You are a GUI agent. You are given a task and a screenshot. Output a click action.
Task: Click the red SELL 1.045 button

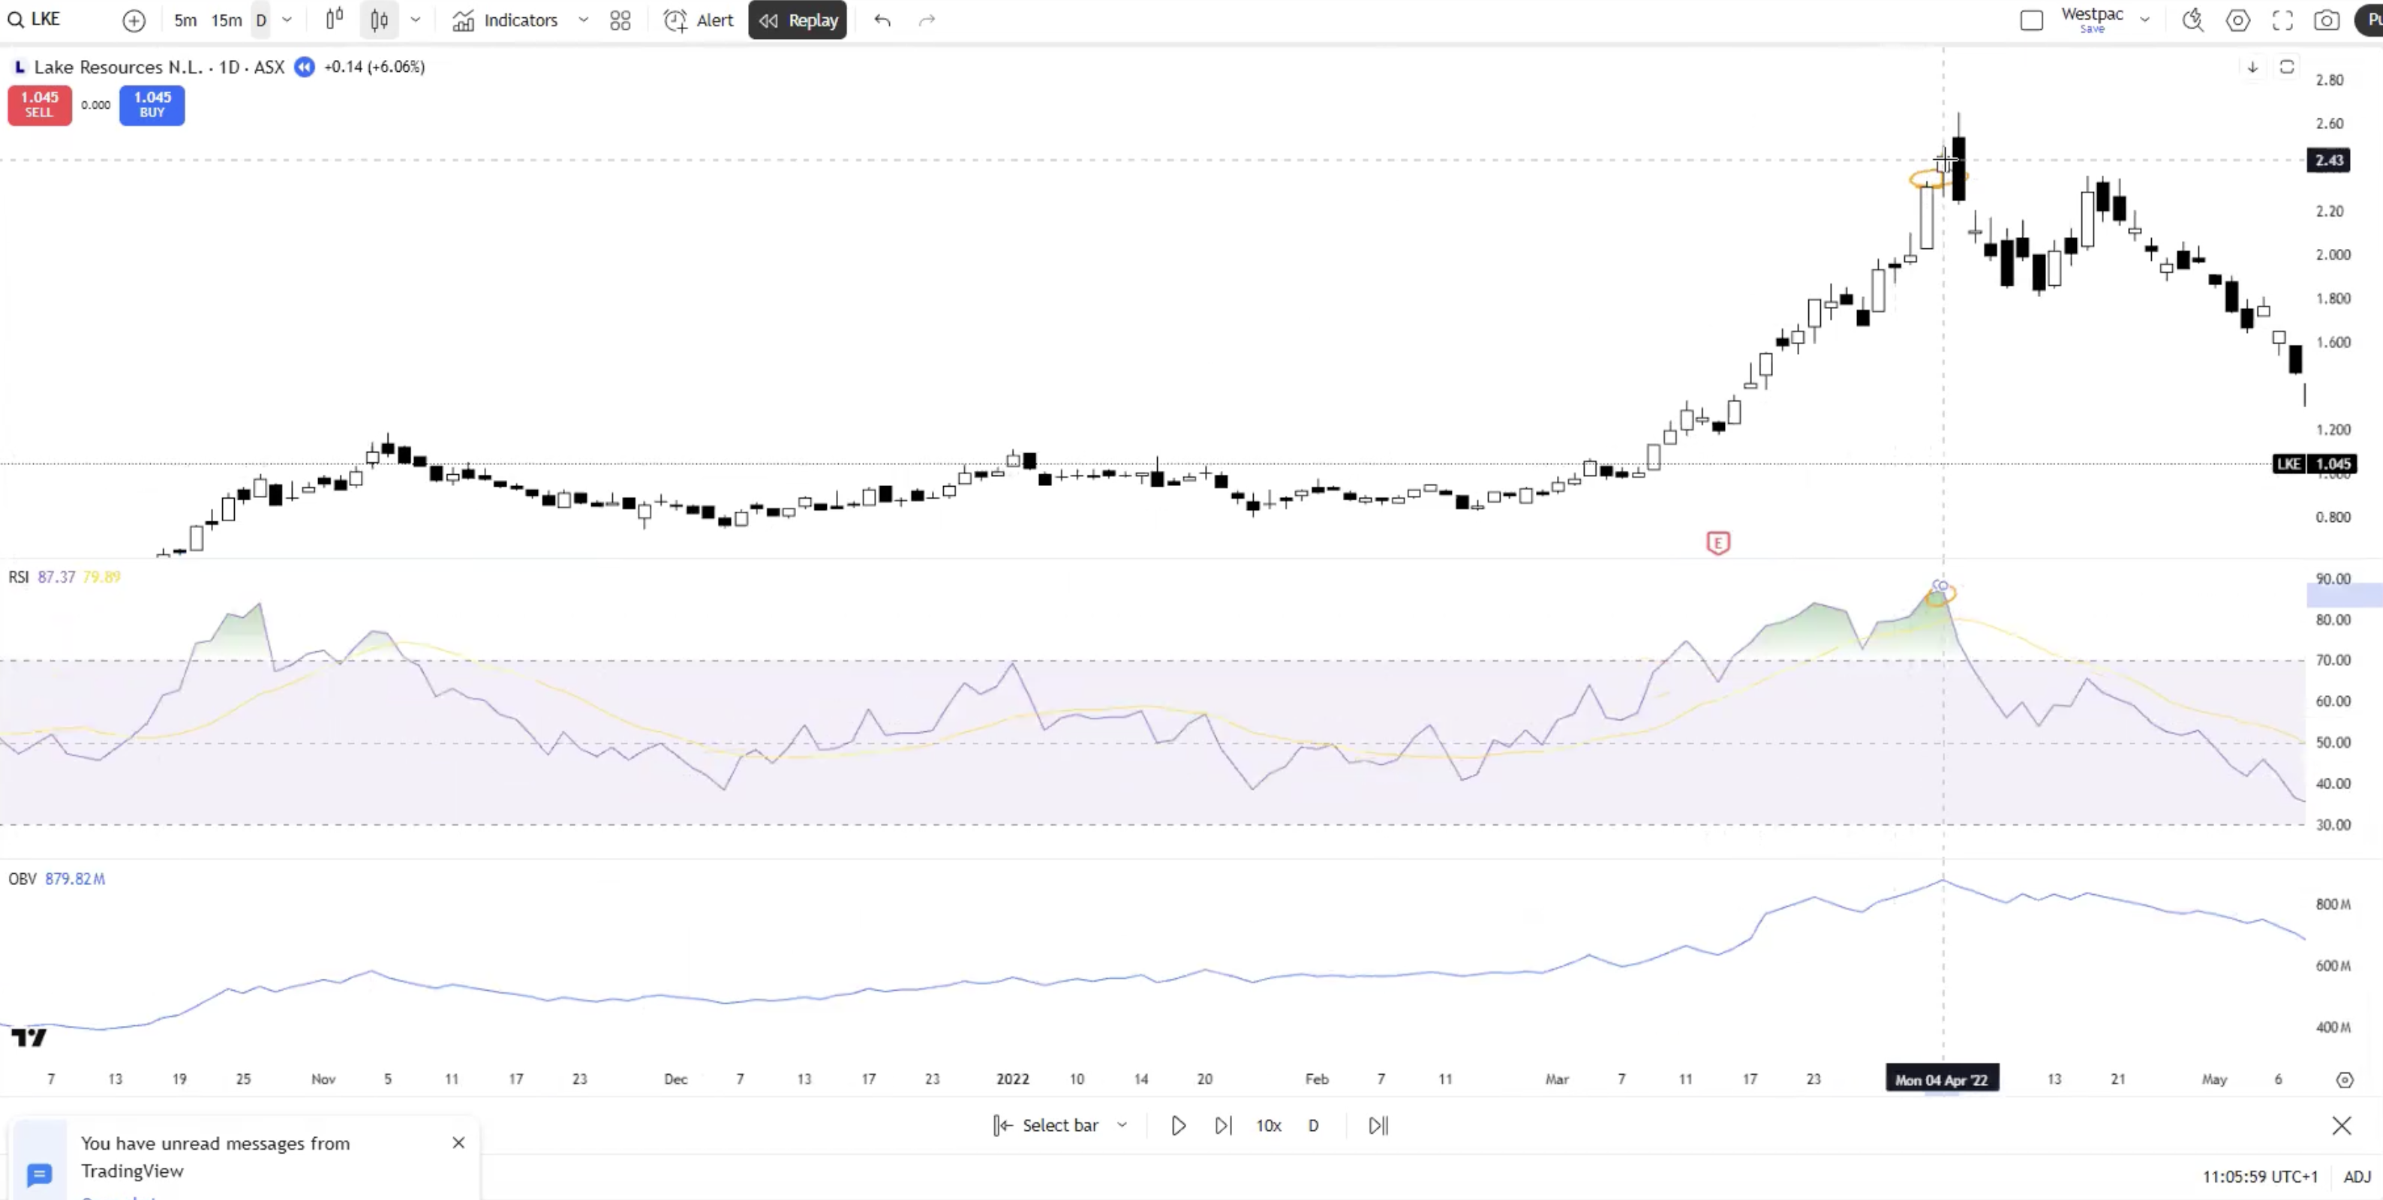(x=39, y=104)
